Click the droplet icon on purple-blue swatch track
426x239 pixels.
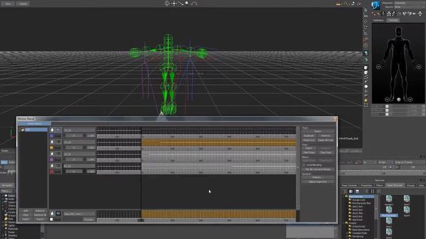coord(52,130)
